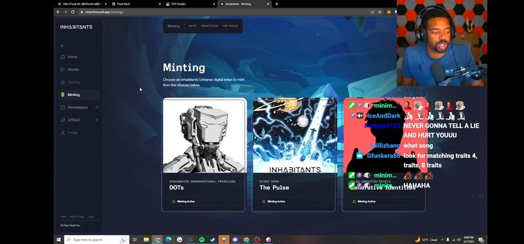This screenshot has width=524, height=244.
Task: Click the DOTs card title
Action: click(176, 187)
